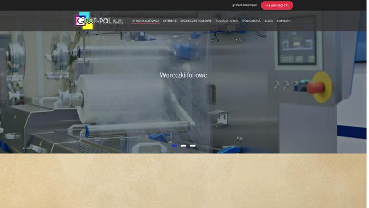
Task: Navigate to the Blog page
Action: pyautogui.click(x=268, y=21)
